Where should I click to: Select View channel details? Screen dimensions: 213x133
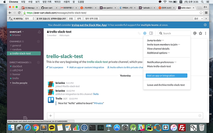point(158,49)
